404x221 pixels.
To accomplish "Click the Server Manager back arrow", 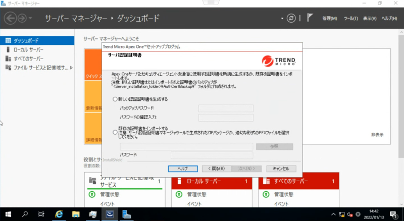I will point(10,18).
